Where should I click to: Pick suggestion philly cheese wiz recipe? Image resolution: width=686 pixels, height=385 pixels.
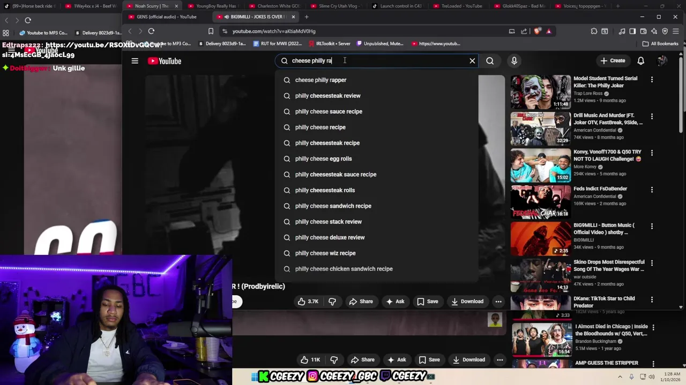point(376,253)
